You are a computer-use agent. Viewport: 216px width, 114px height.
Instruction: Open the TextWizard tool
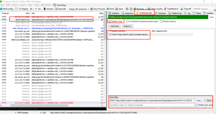pos(171,9)
